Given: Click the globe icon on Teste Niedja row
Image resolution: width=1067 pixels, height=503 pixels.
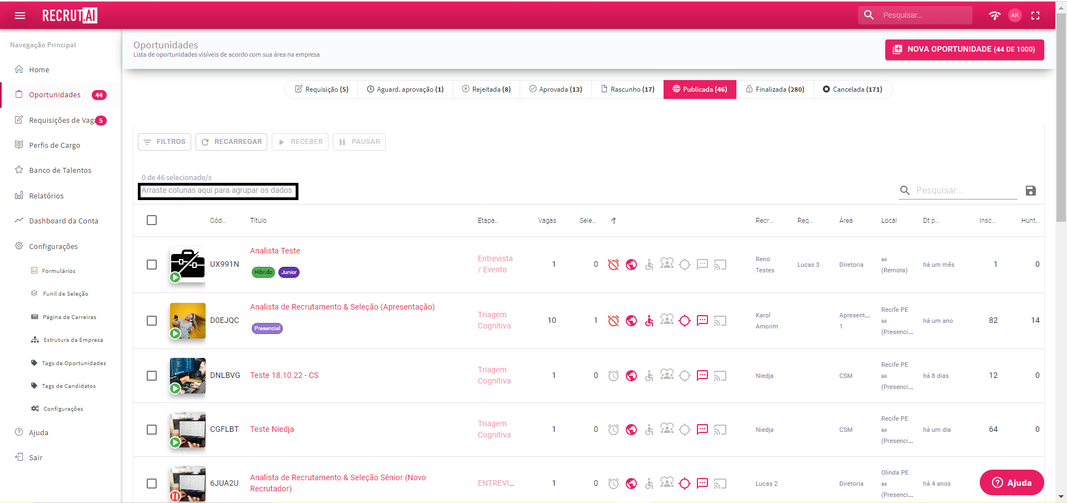Looking at the screenshot, I should [x=631, y=430].
